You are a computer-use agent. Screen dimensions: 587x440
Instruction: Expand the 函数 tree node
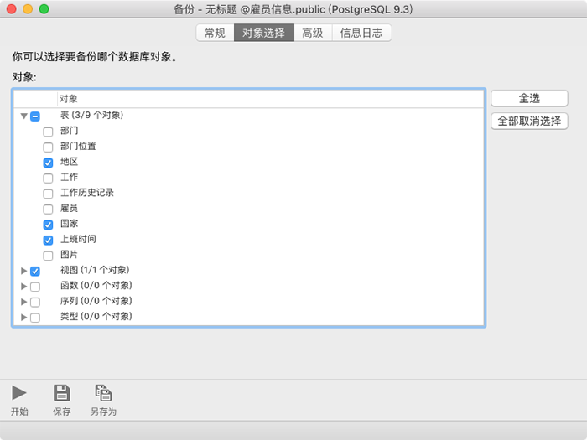[23, 287]
